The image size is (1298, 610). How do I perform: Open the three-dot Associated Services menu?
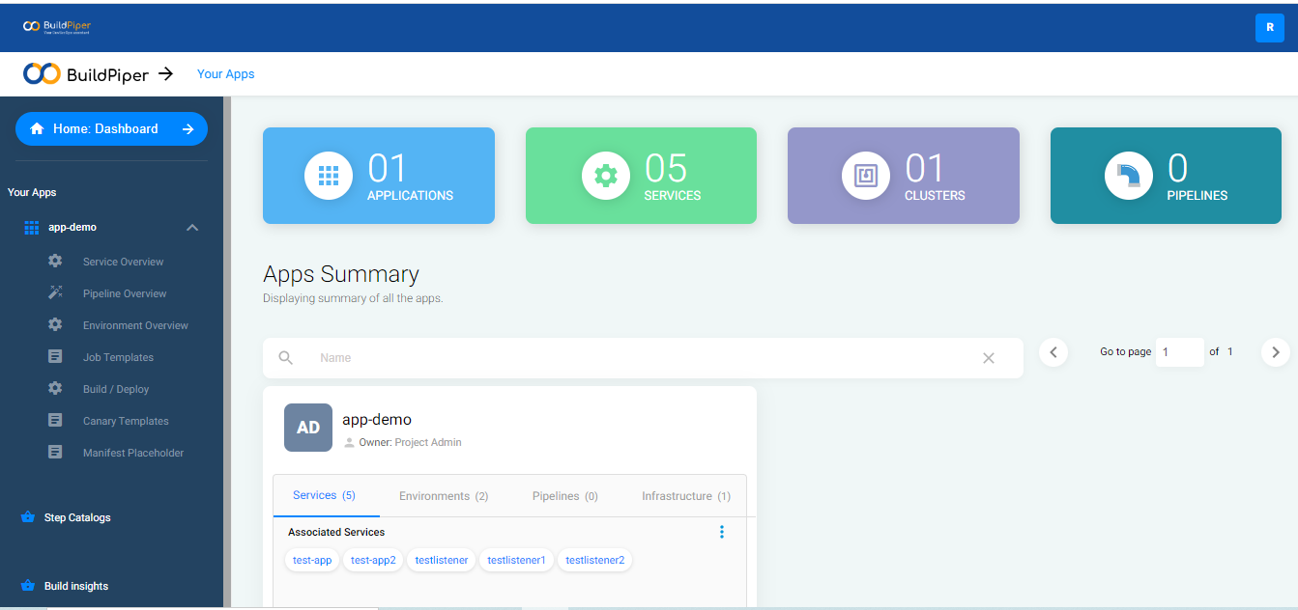click(722, 532)
